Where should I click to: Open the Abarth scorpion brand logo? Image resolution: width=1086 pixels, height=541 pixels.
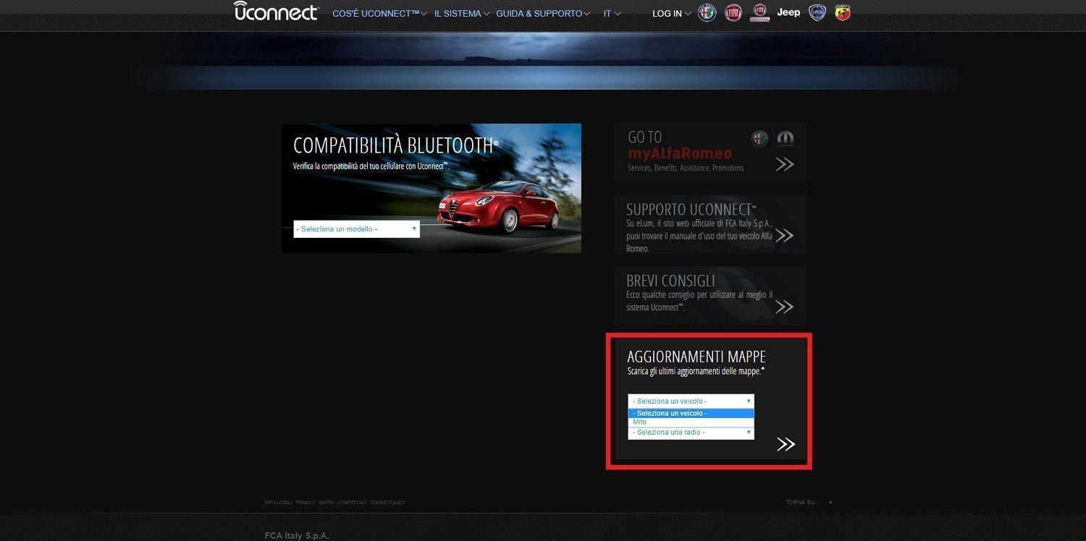tap(842, 13)
